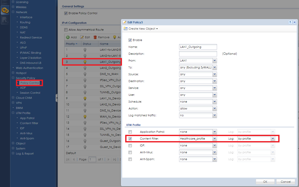The image size is (299, 187).
Task: Cancel the Edit Policy dialog
Action: [286, 182]
